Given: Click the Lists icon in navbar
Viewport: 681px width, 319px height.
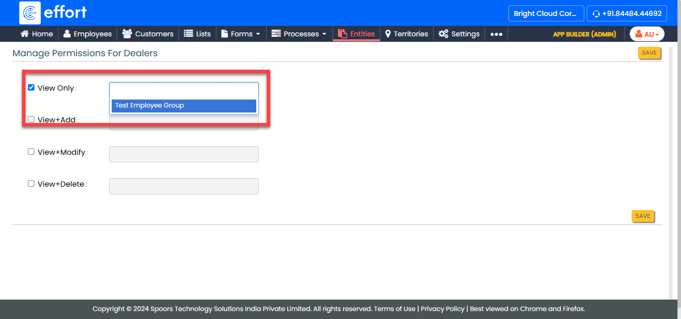Looking at the screenshot, I should point(188,34).
